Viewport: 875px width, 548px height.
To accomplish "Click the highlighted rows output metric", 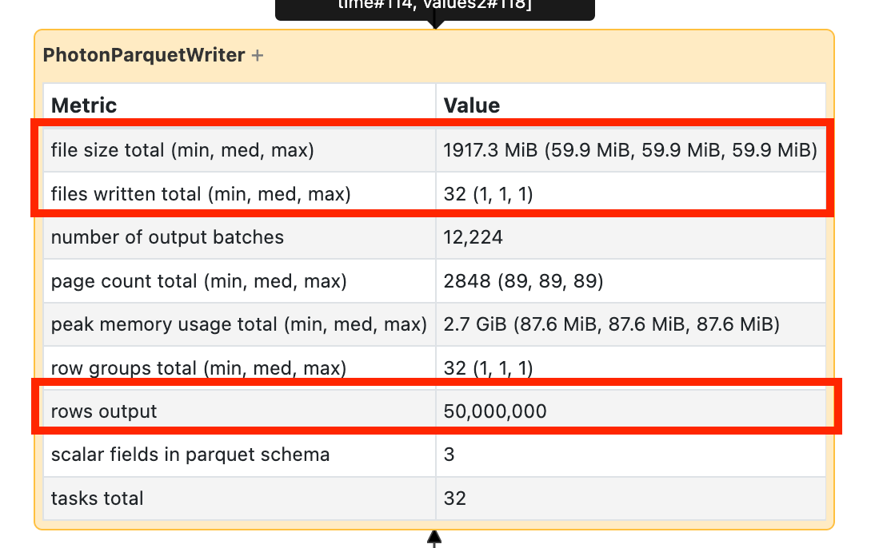I will 434,411.
